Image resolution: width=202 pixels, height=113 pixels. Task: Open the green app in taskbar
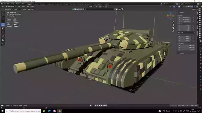click(x=44, y=111)
